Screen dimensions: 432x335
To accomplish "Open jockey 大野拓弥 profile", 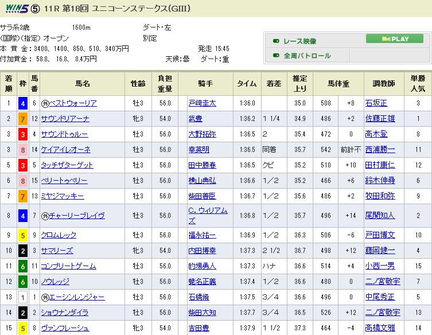I will [202, 134].
